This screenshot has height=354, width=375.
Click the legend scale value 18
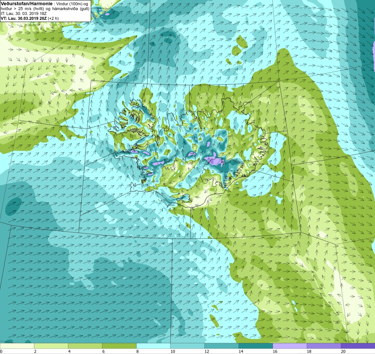pos(309,351)
